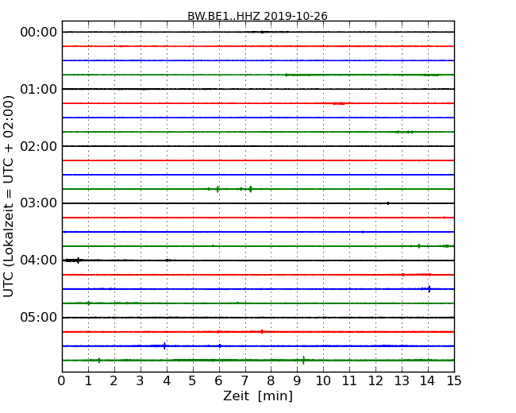
Task: Click the green 04:45 trace spike at minute 1
Action: [89, 303]
